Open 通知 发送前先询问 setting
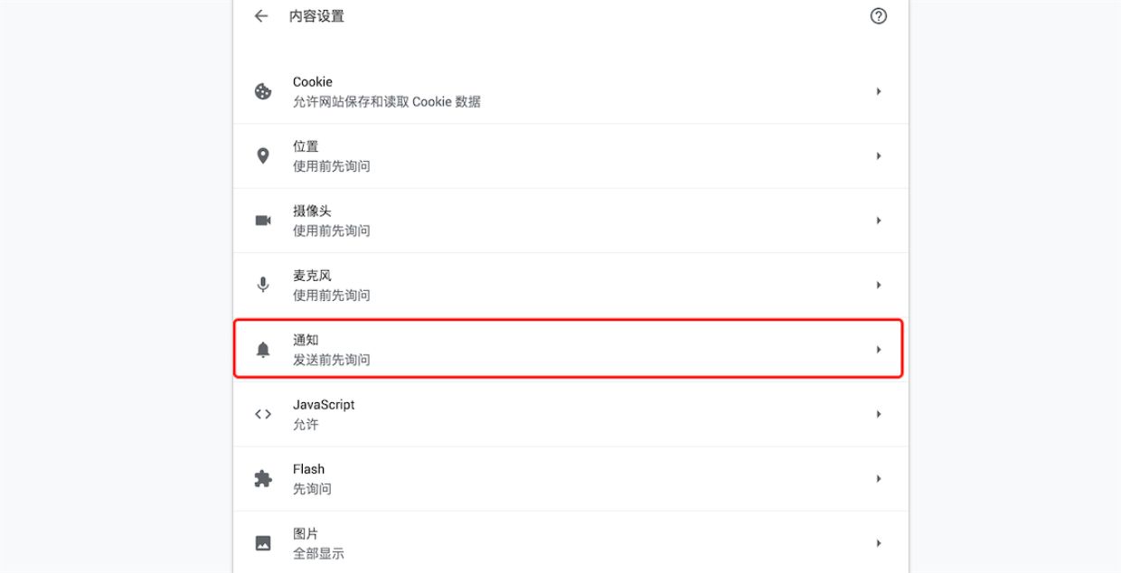The height and width of the screenshot is (573, 1121). pos(569,349)
